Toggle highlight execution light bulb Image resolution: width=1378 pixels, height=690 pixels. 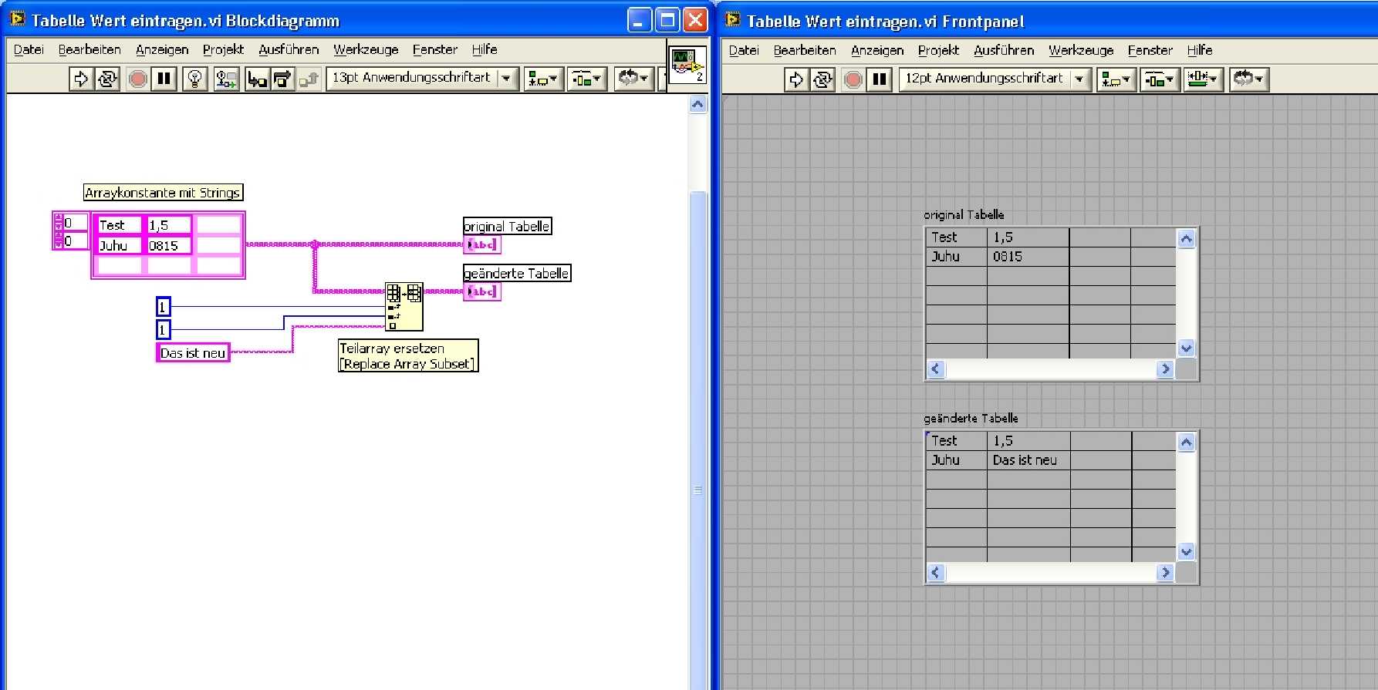coord(195,79)
